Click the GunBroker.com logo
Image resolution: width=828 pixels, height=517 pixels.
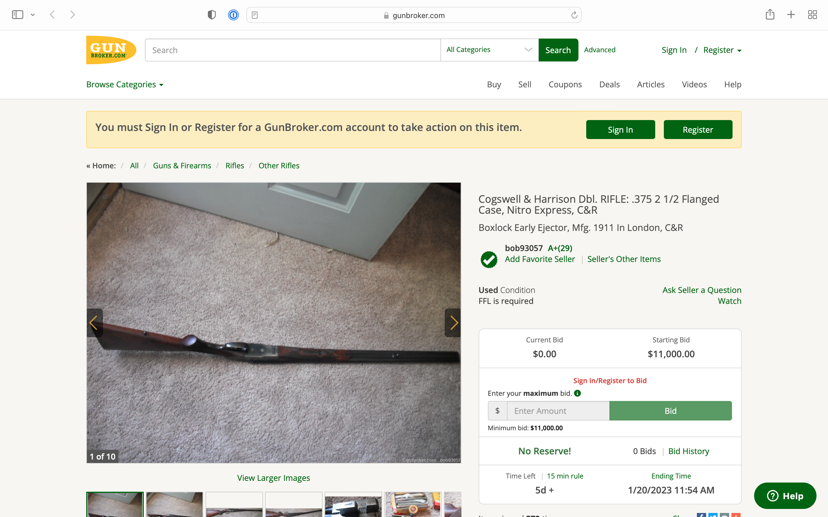click(111, 50)
